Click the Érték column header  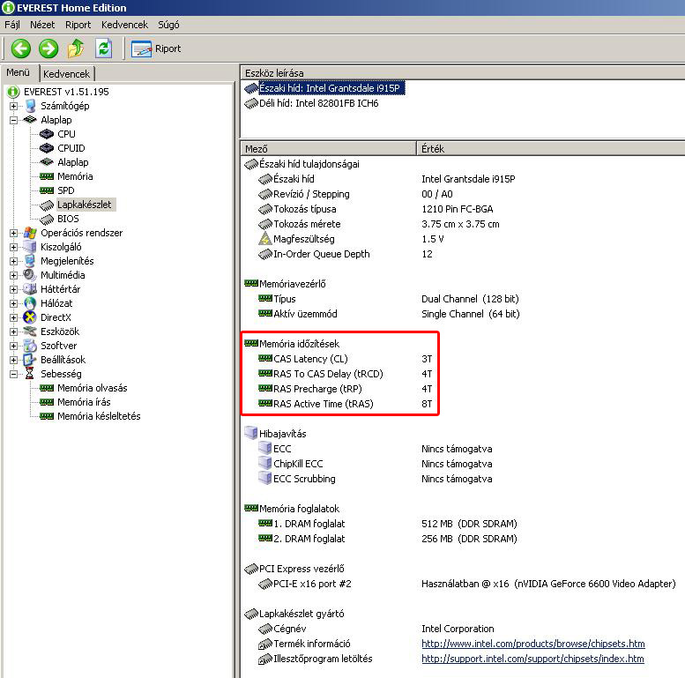[551, 149]
